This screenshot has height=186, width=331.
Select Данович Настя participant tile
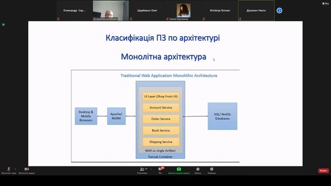click(257, 10)
